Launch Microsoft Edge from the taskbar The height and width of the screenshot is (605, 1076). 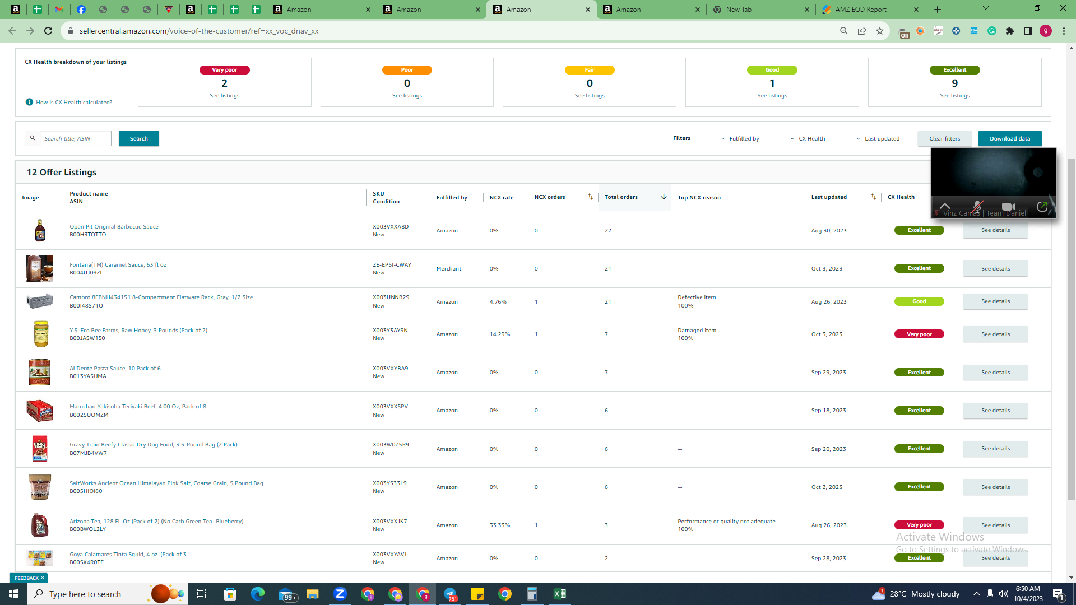click(x=257, y=594)
